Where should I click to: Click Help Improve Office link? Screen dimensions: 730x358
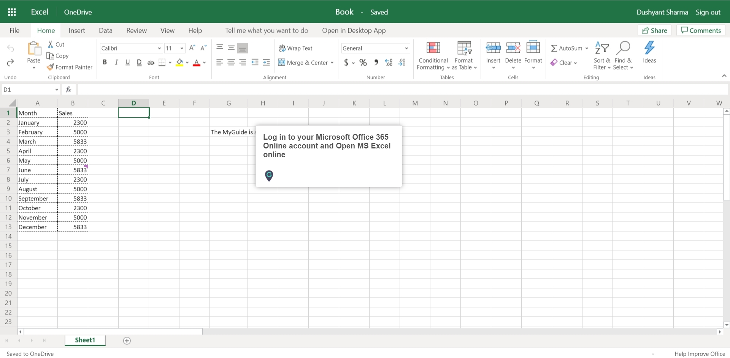pos(700,354)
